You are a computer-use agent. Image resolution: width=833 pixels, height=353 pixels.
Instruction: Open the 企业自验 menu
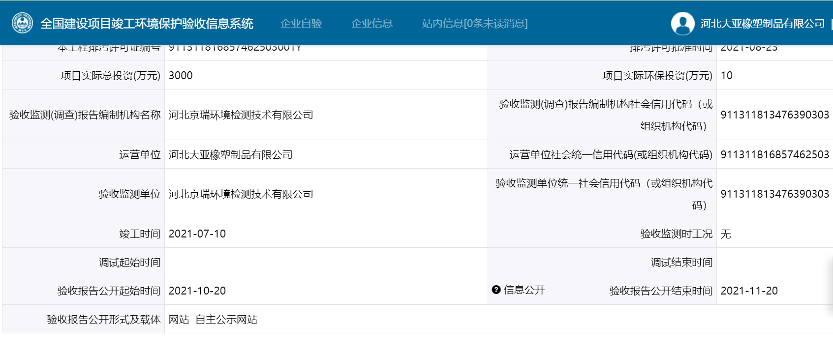301,24
